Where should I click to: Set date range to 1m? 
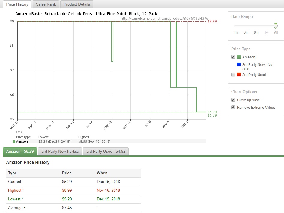[236, 32]
